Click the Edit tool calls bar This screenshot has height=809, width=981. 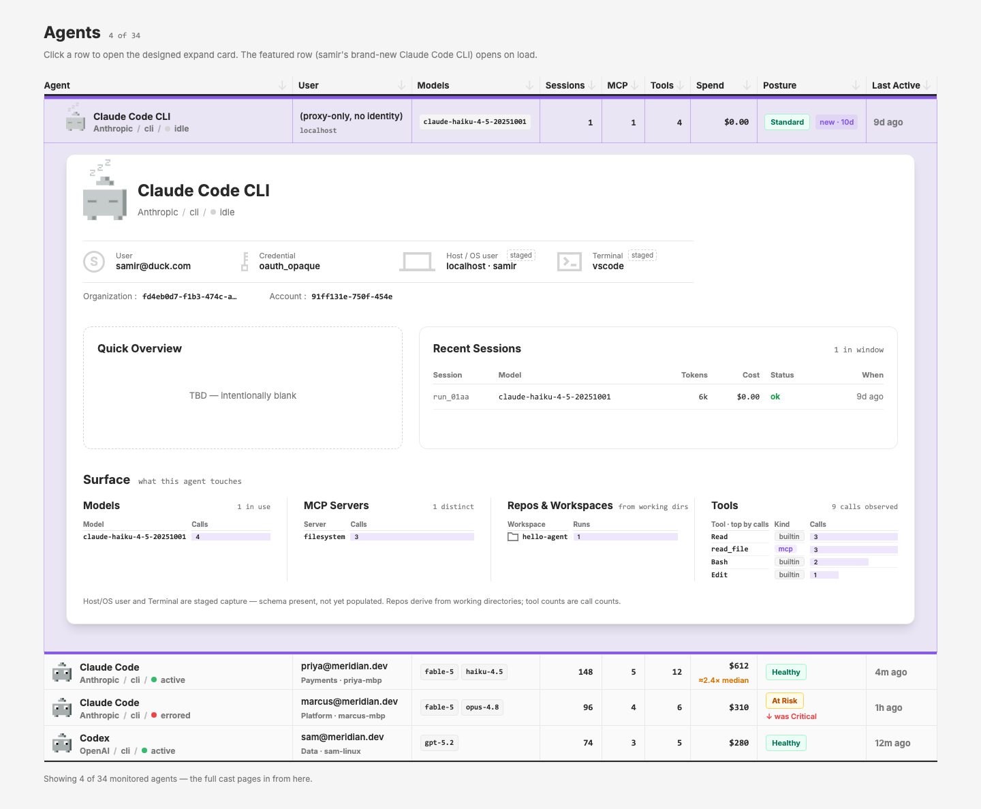(x=824, y=575)
